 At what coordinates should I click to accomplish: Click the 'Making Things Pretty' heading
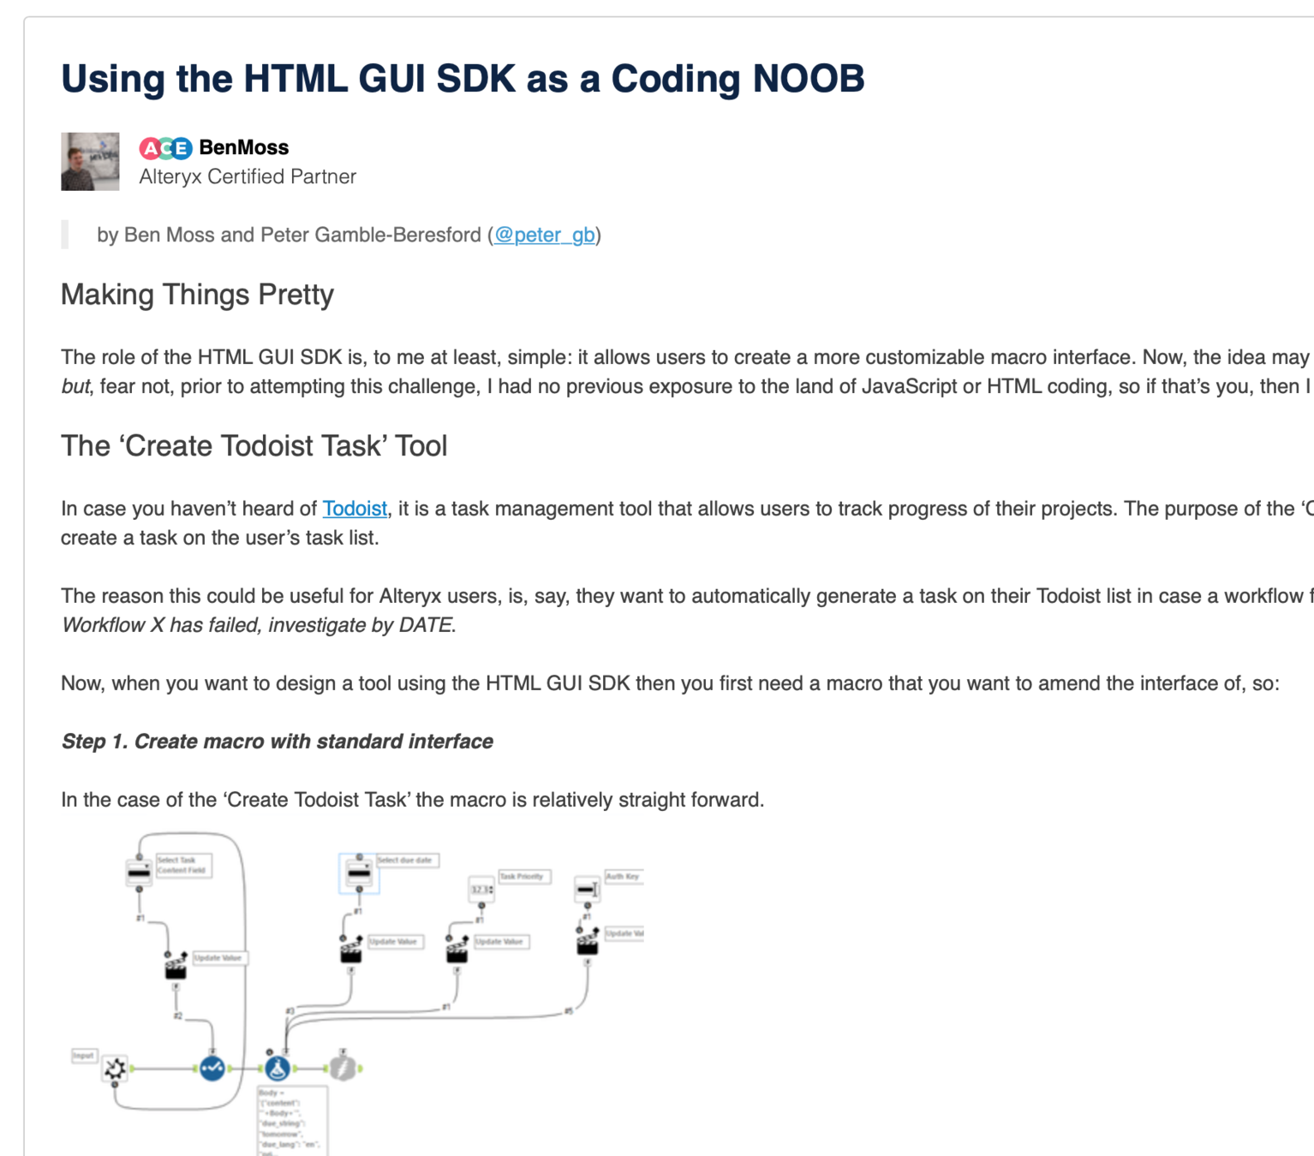point(197,295)
